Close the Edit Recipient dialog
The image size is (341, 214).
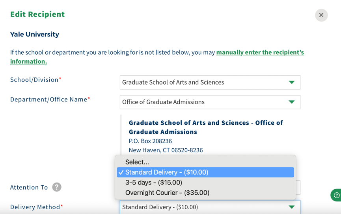coord(321,15)
